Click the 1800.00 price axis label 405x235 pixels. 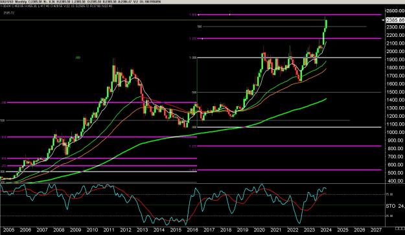tap(395, 67)
